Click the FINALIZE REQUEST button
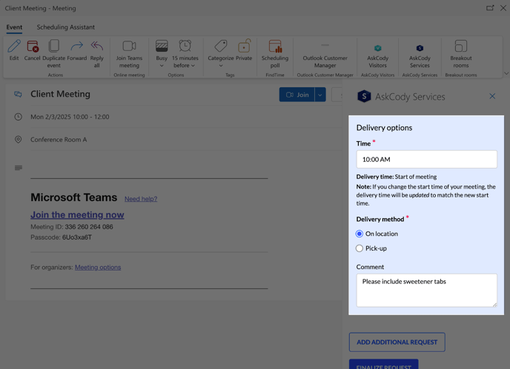The image size is (510, 369). (x=383, y=364)
